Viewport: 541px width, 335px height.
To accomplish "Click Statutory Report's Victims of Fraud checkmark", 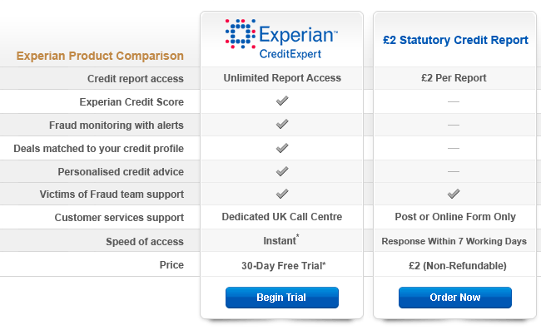I will tap(454, 194).
